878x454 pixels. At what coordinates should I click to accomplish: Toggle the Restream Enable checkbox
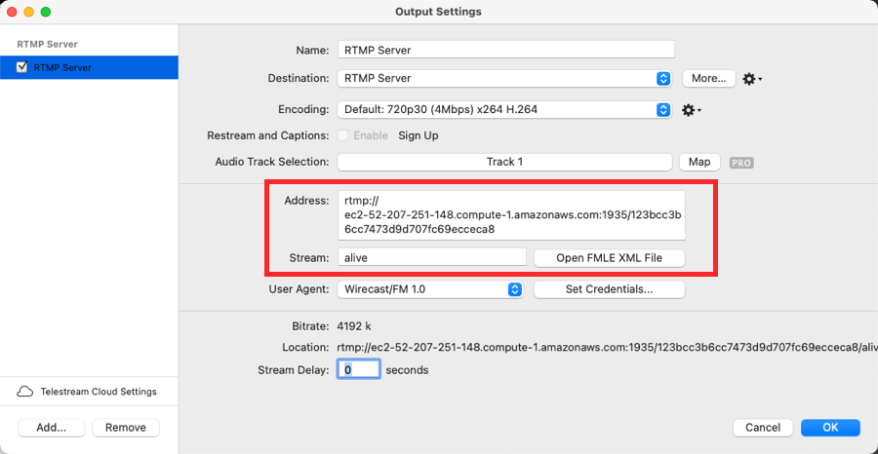coord(343,135)
